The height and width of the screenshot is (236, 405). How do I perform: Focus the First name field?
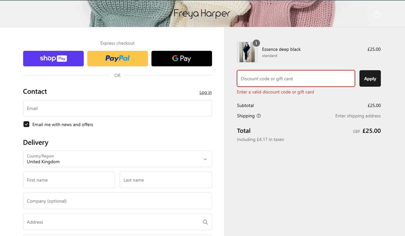(69, 180)
